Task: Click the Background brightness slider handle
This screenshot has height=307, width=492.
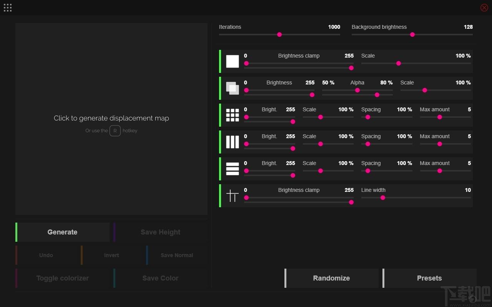Action: point(412,35)
